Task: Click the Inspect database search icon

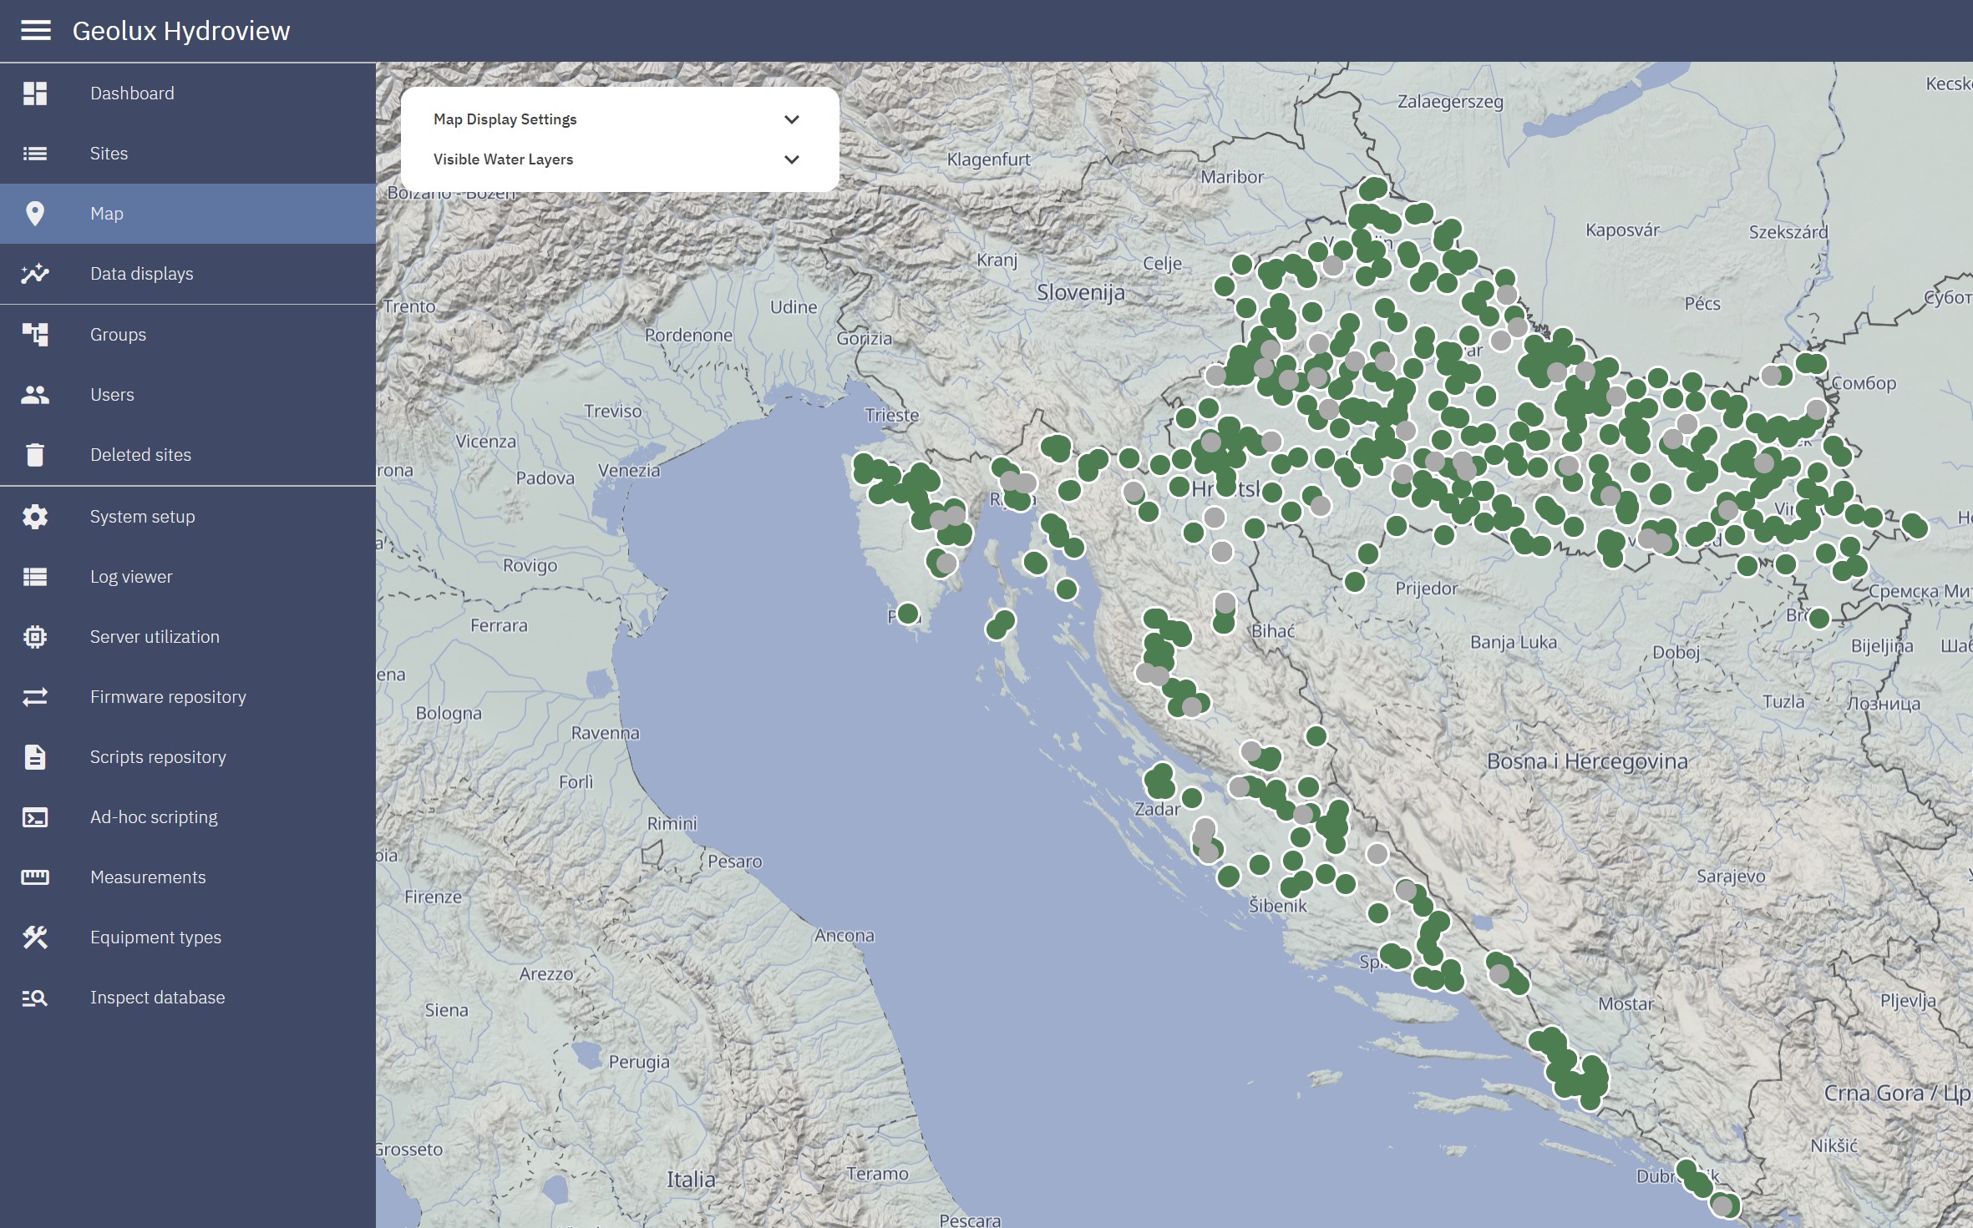Action: click(35, 998)
